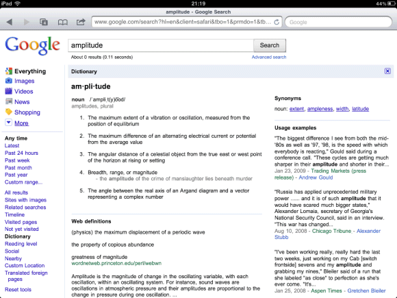
Task: Open the Safari pages/tabs icon
Action: coord(44,22)
